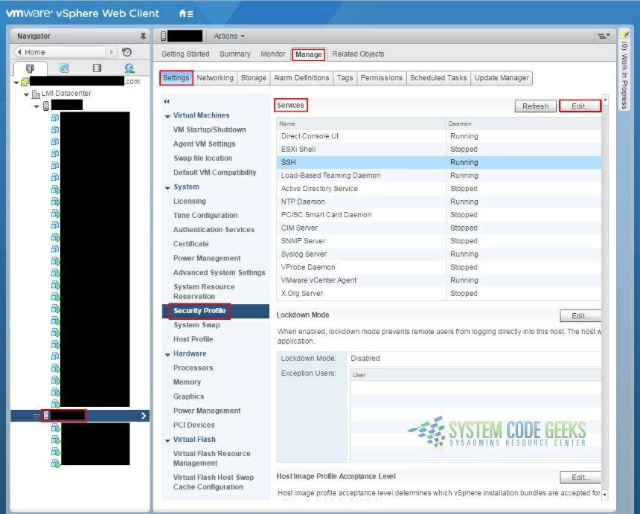The height and width of the screenshot is (514, 640).
Task: Collapse the Hardware settings section
Action: coord(167,355)
